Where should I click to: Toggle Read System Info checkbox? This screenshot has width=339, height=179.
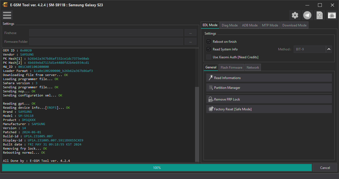point(209,49)
